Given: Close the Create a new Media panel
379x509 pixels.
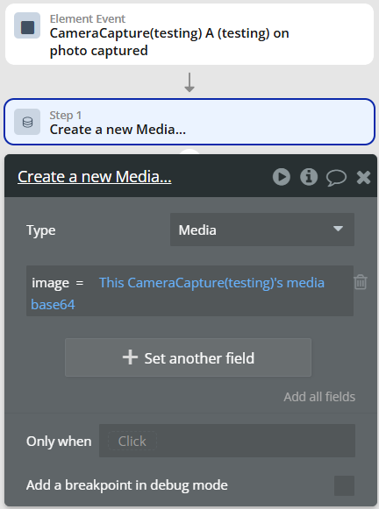Looking at the screenshot, I should (x=363, y=177).
